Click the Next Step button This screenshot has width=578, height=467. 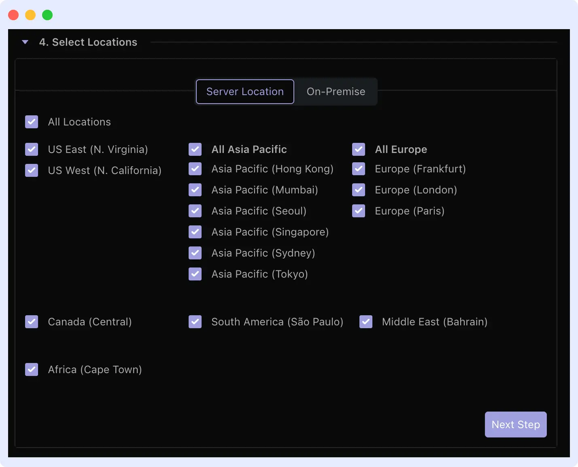[x=516, y=425]
